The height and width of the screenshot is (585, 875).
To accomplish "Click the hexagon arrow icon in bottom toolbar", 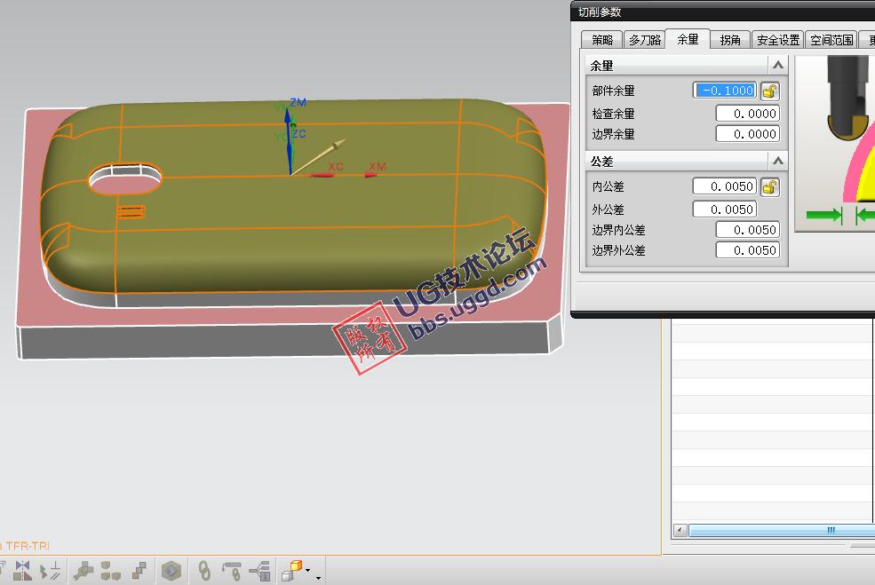I will 171,570.
